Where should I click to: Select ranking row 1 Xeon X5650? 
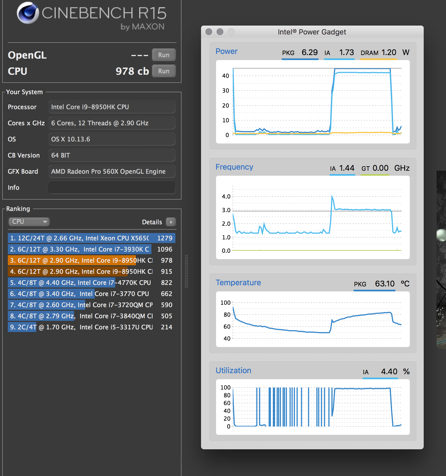(92, 238)
